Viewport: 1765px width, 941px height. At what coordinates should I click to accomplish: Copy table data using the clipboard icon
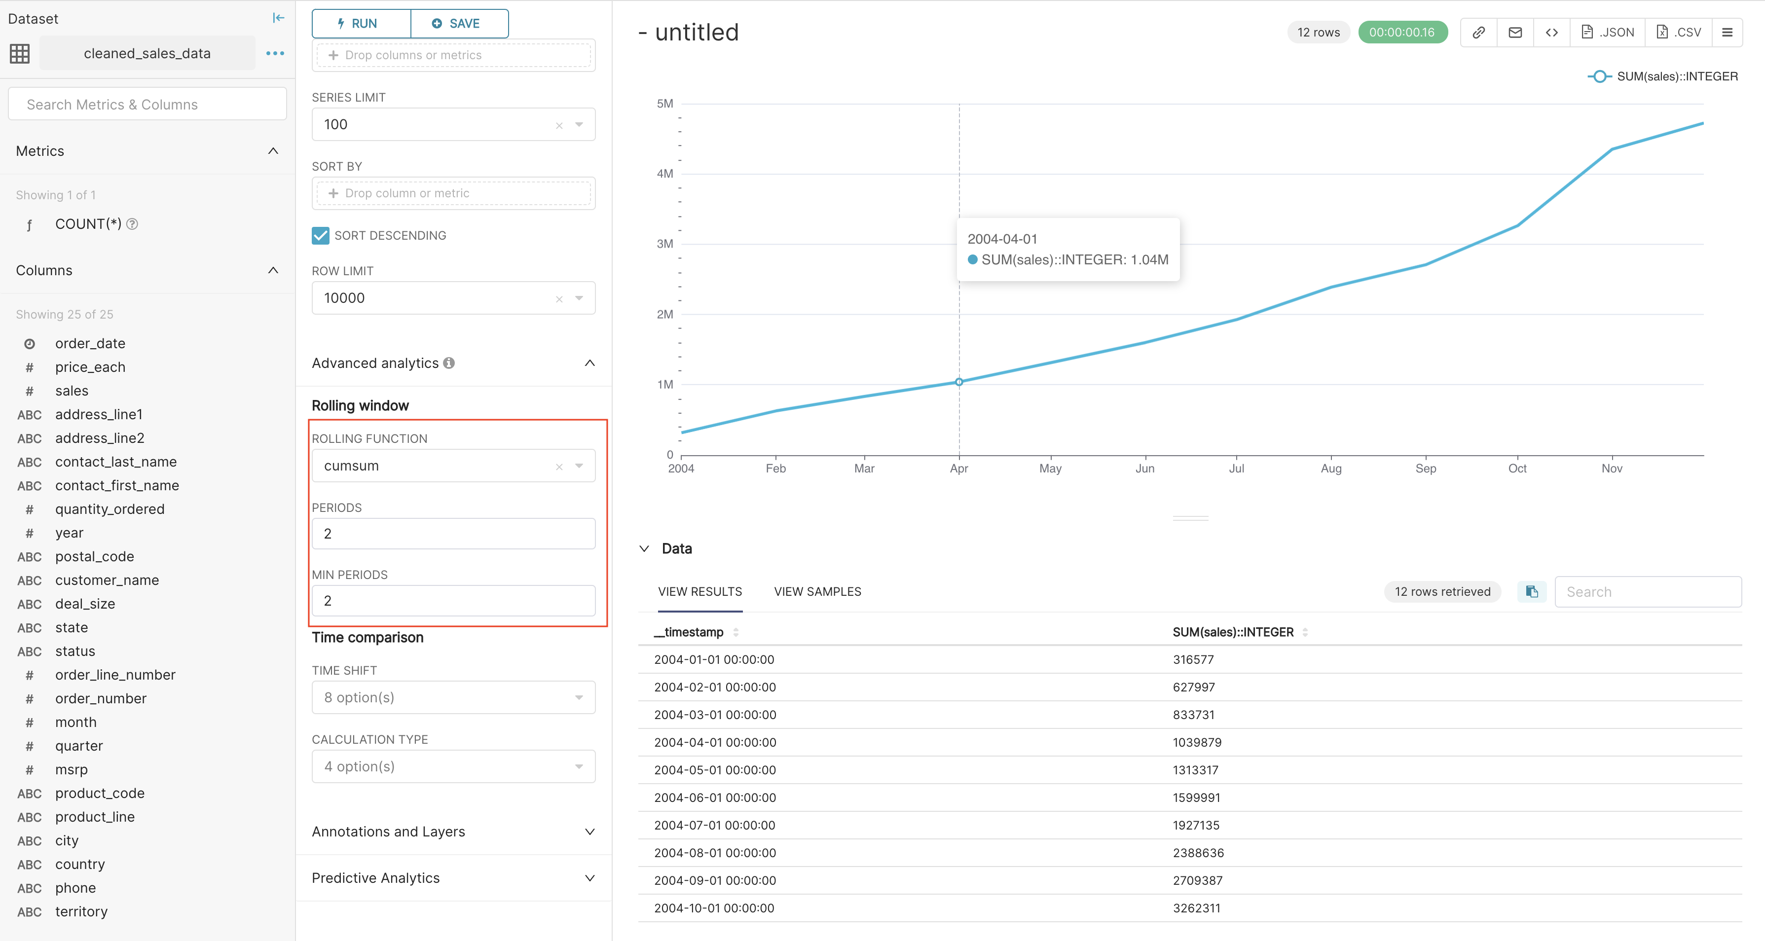point(1532,592)
